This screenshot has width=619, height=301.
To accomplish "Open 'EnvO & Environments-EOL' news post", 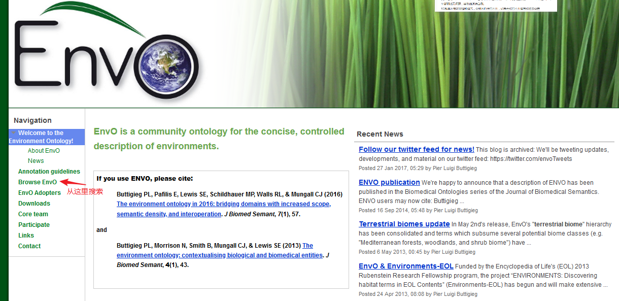I will point(406,266).
